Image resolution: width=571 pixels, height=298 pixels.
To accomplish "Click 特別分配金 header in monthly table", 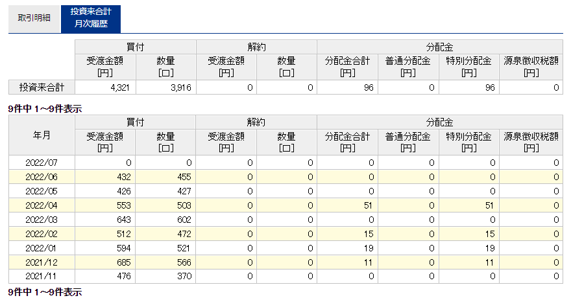I will pos(469,143).
